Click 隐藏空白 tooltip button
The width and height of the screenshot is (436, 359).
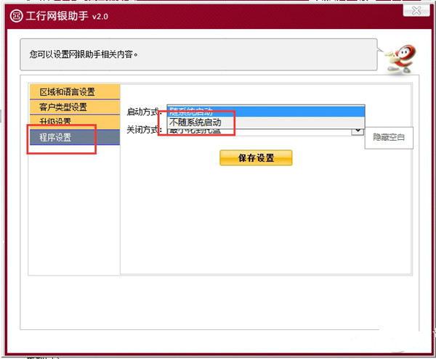tap(389, 137)
